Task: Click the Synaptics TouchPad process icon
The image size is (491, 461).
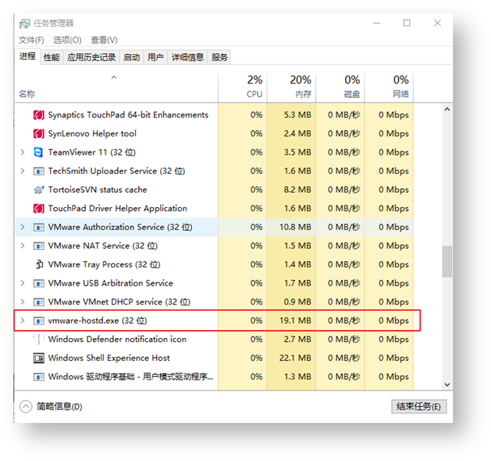Action: pos(38,115)
